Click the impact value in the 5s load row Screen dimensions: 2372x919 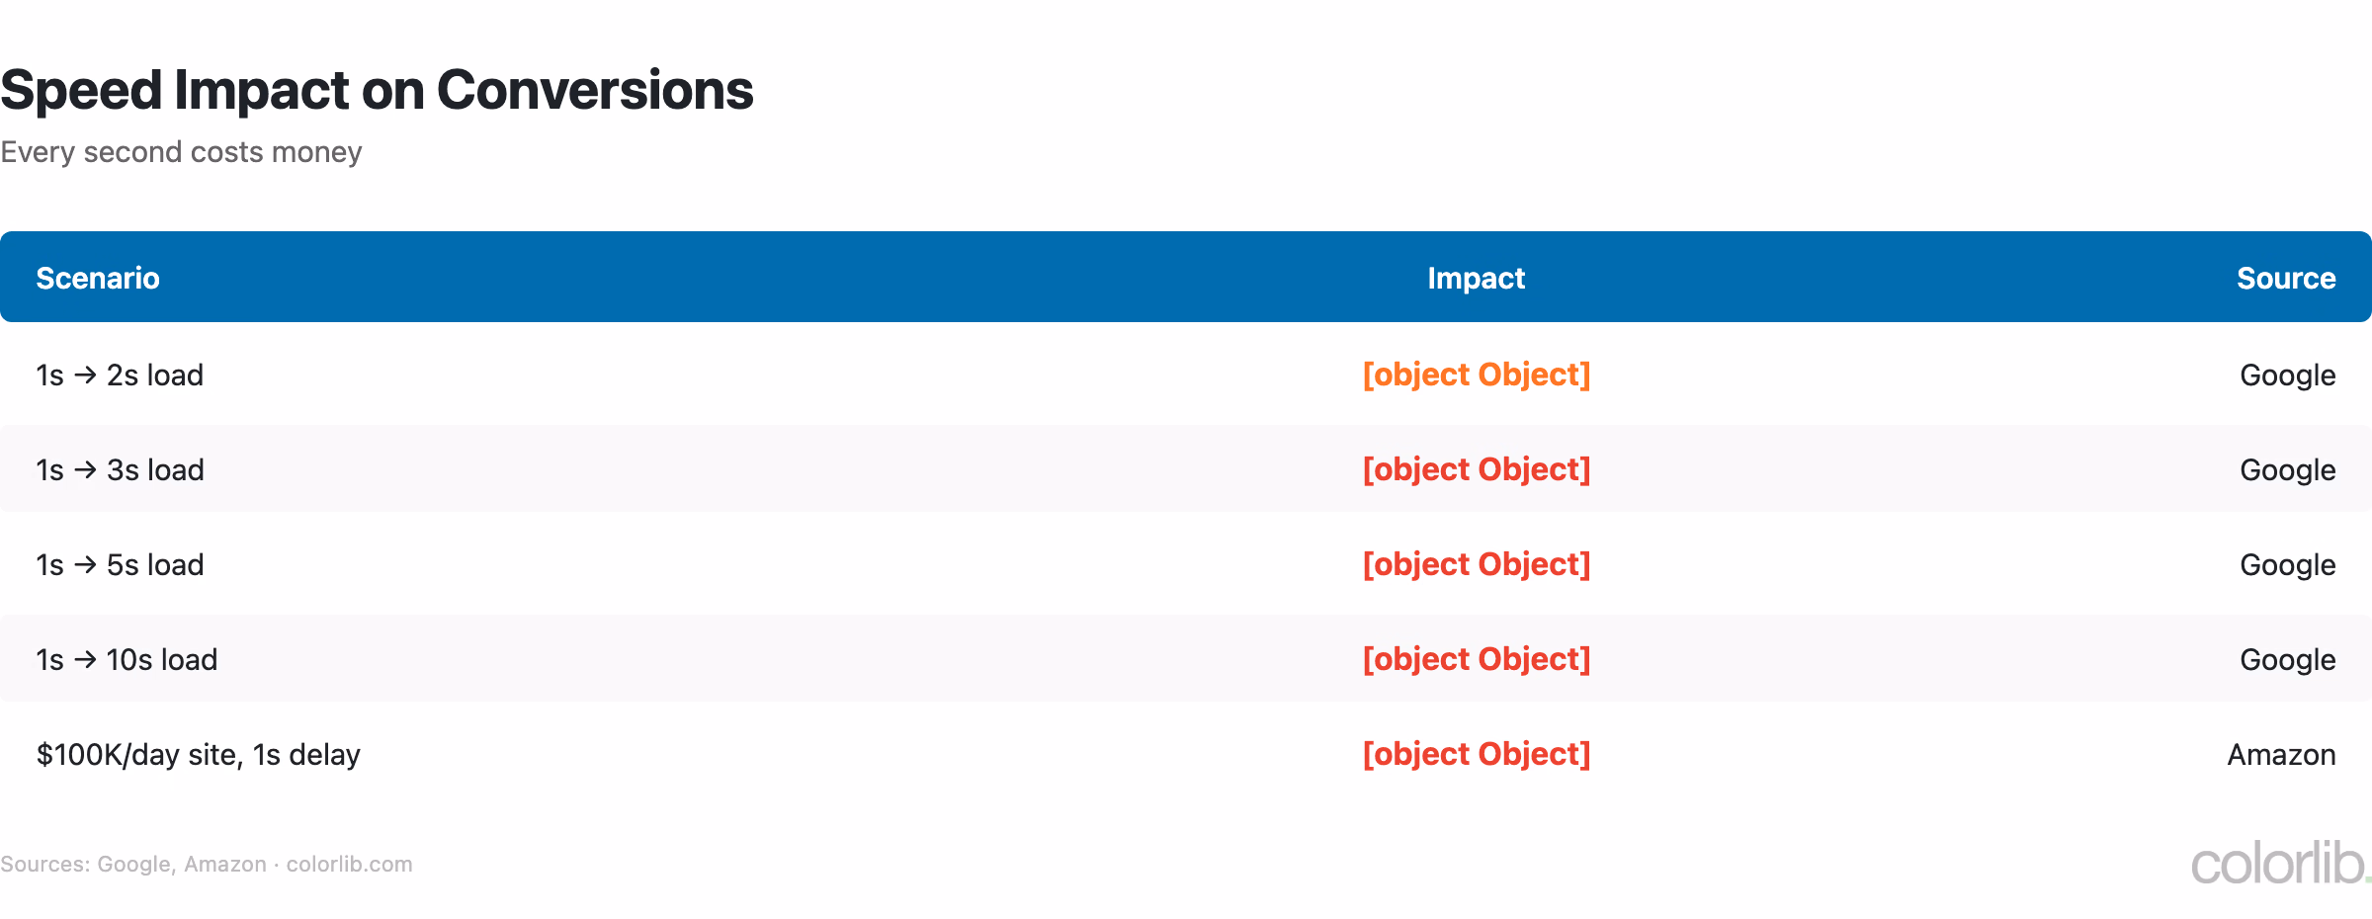pyautogui.click(x=1476, y=564)
